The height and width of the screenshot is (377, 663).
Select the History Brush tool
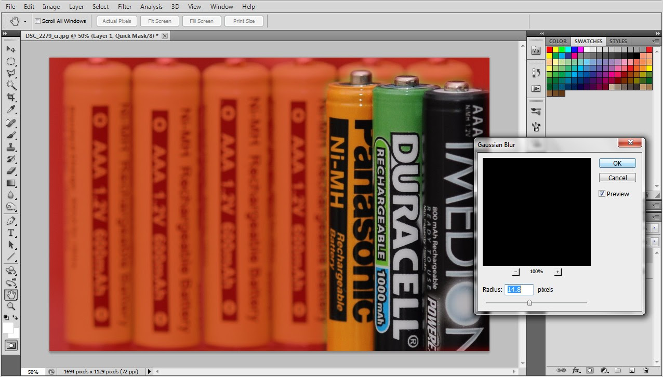(x=11, y=159)
